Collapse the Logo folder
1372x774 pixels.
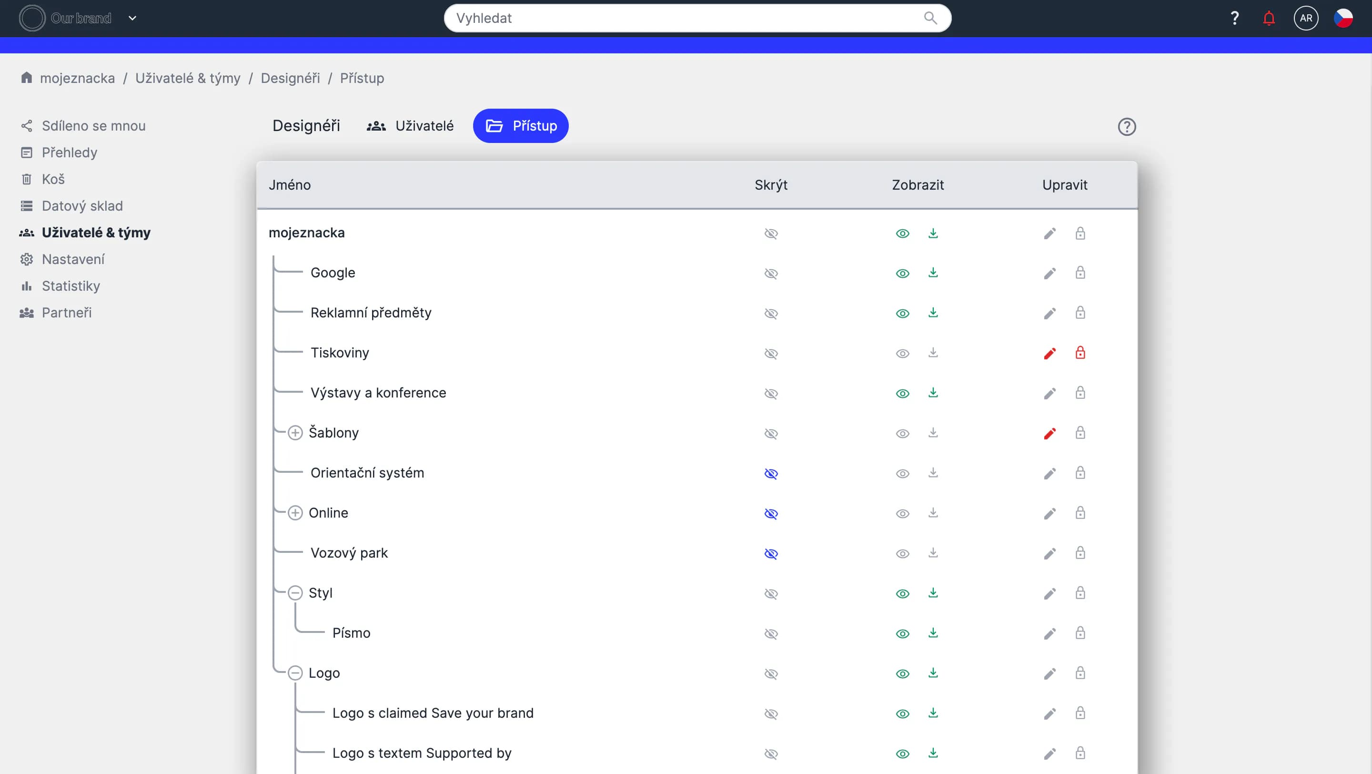pos(295,673)
